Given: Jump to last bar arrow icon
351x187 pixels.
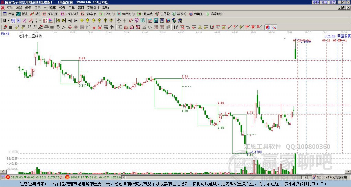Looking at the screenshot, I should point(64,20).
